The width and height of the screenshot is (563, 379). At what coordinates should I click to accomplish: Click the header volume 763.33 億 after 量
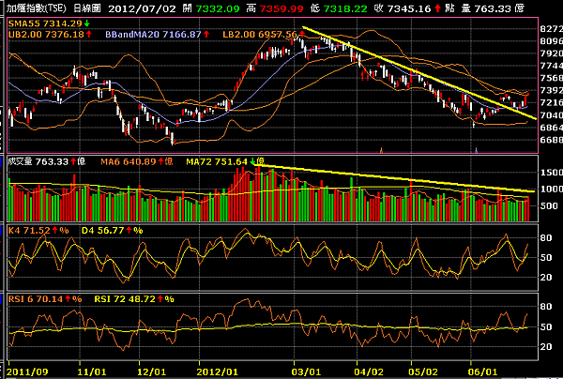499,8
